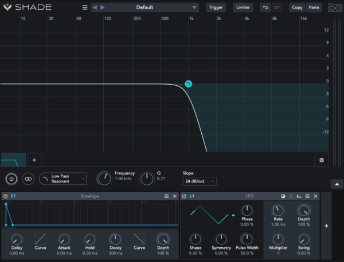Click the LFO half-filled circle icon
The height and width of the screenshot is (262, 344).
coord(283,196)
